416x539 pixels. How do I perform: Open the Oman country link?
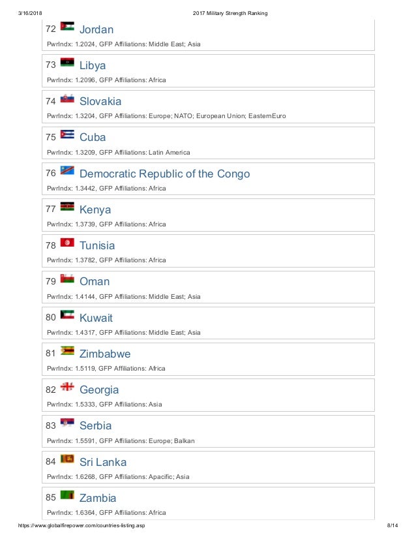(x=95, y=281)
